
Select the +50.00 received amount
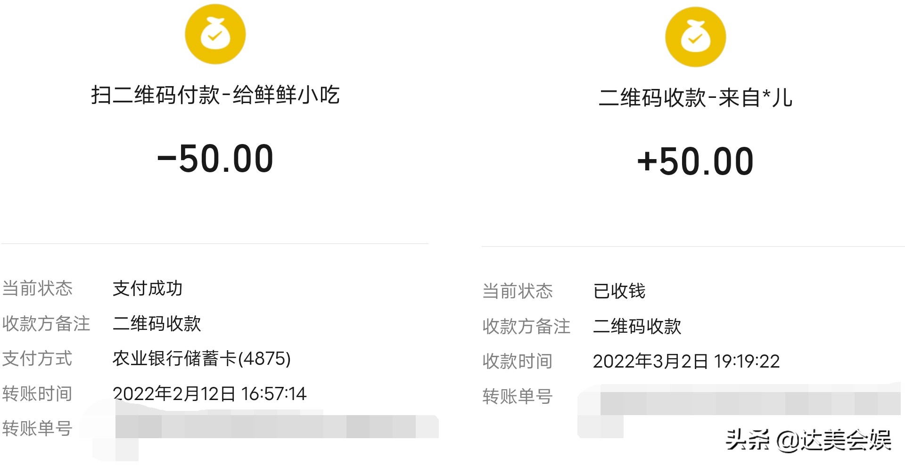tap(695, 160)
